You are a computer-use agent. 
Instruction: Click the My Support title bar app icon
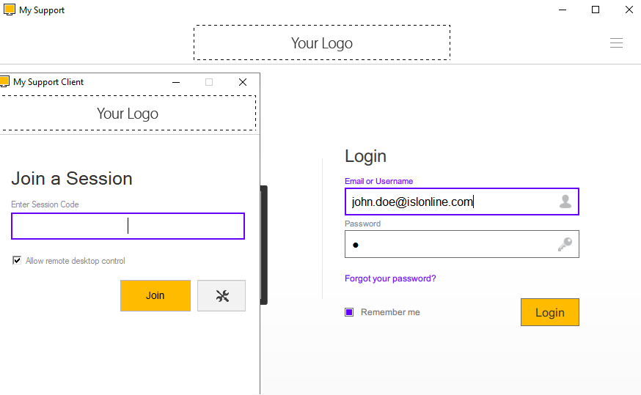pos(10,10)
